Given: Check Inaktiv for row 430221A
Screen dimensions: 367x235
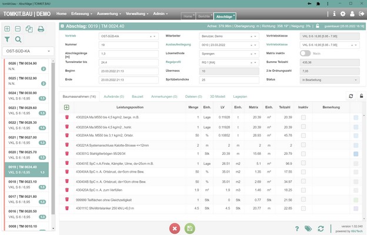Looking at the screenshot, I should (x=303, y=145).
